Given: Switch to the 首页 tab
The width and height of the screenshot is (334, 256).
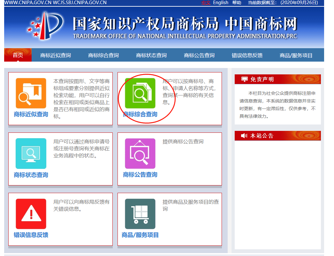Looking at the screenshot, I should coord(18,55).
